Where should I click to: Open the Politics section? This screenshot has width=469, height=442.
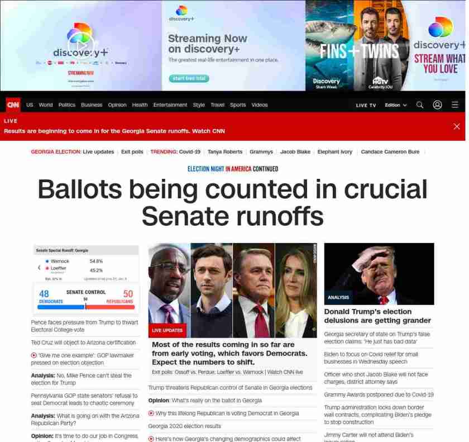click(x=66, y=104)
